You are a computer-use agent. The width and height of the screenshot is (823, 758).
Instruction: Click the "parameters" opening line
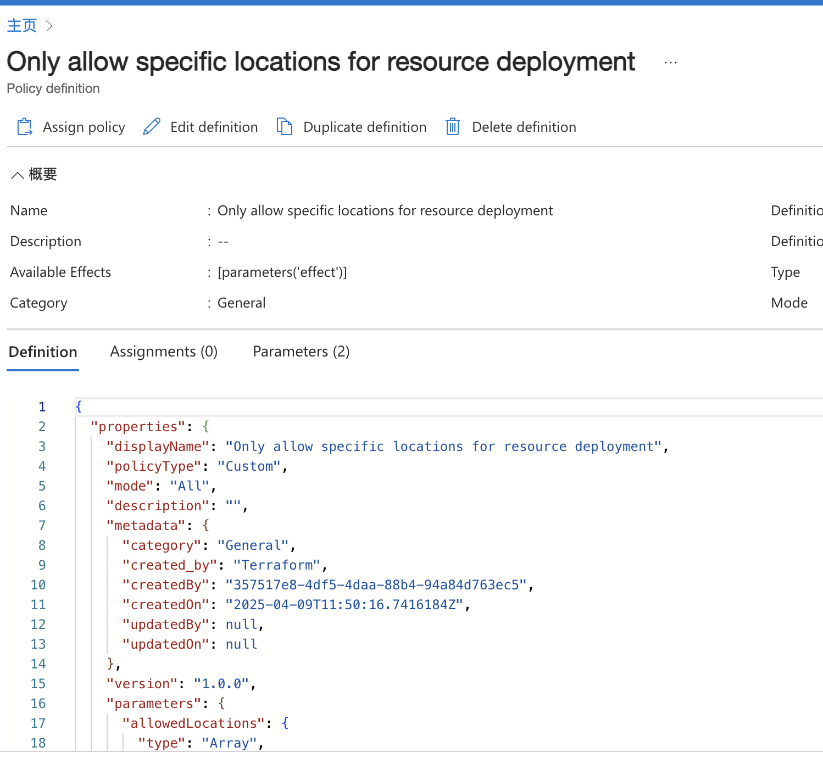click(165, 704)
